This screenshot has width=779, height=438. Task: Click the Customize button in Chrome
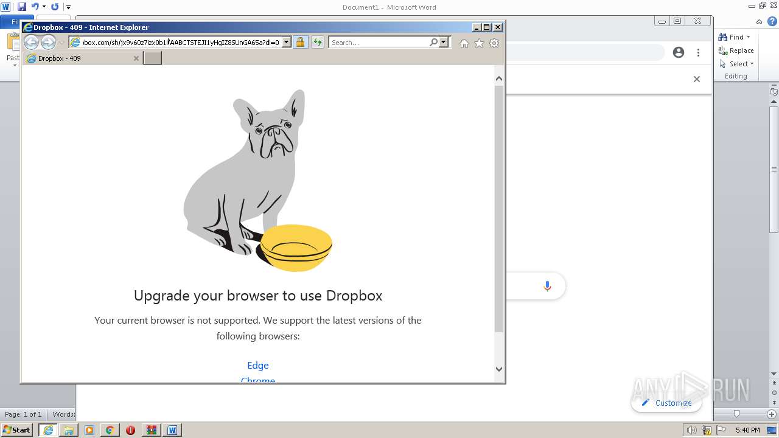(x=666, y=403)
